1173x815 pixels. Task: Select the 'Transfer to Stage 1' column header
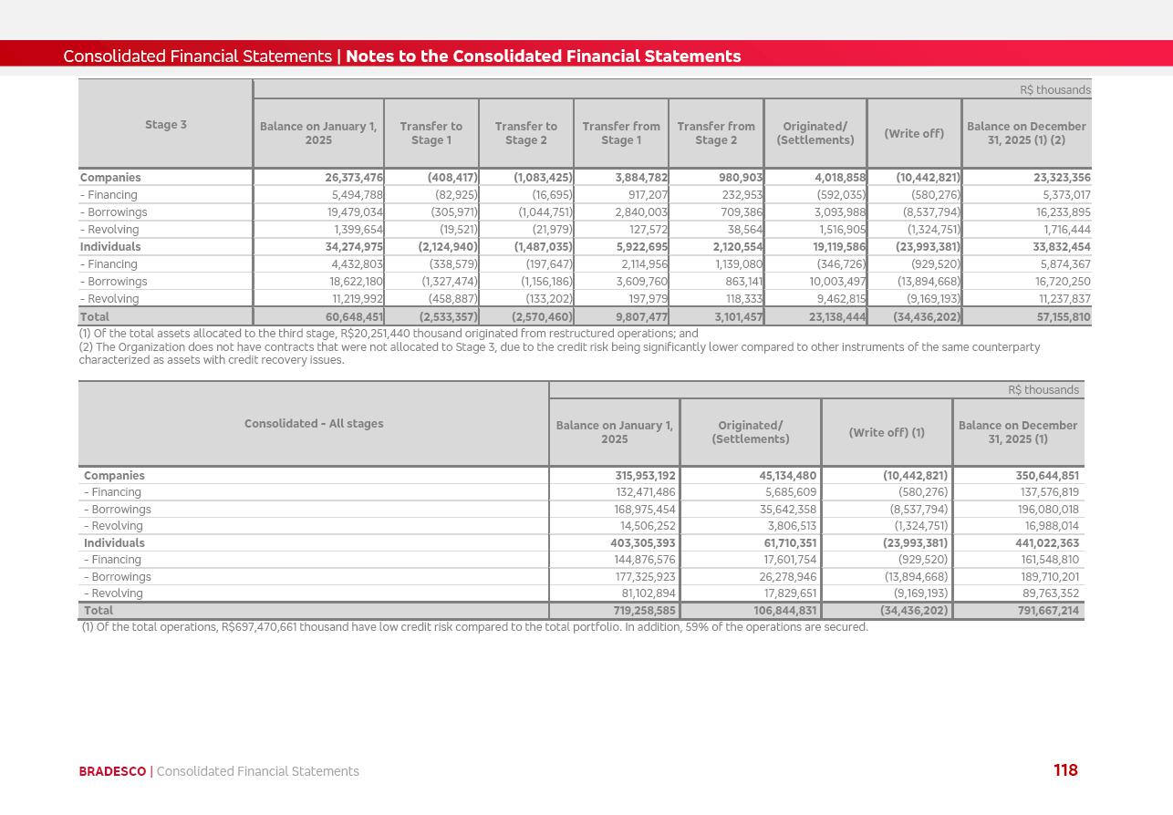(431, 133)
